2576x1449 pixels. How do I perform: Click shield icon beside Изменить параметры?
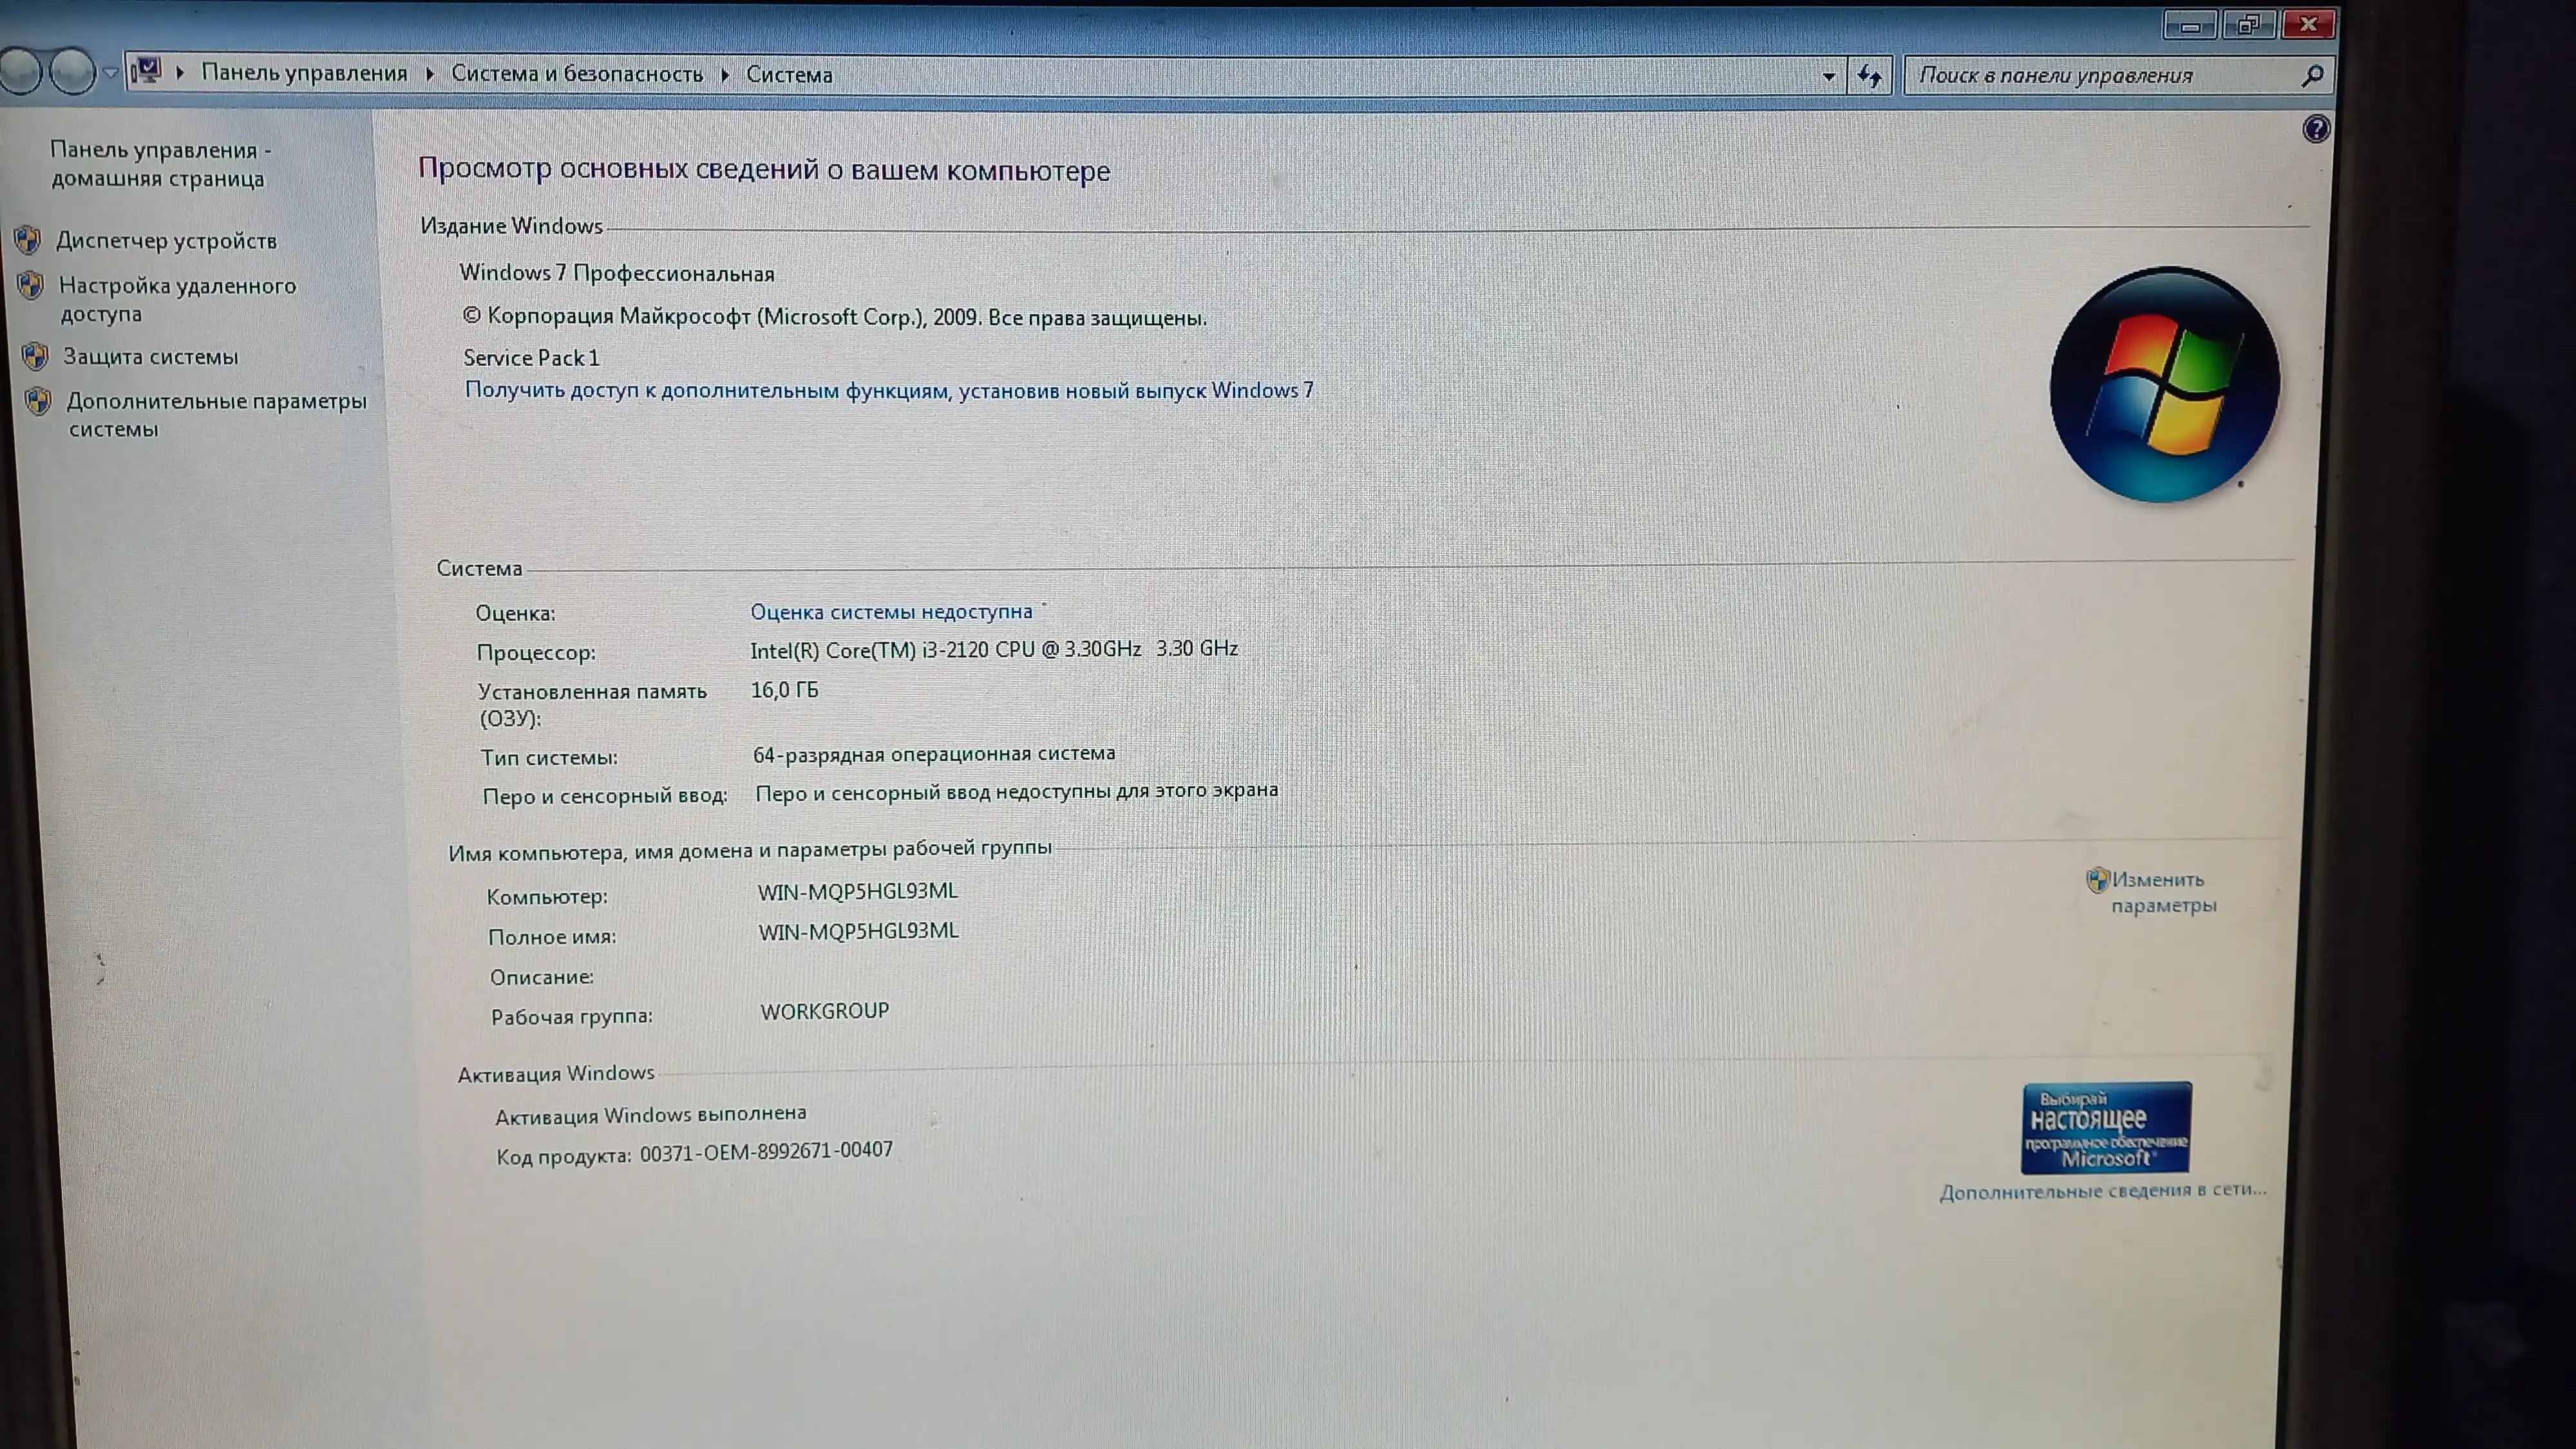pos(2097,880)
